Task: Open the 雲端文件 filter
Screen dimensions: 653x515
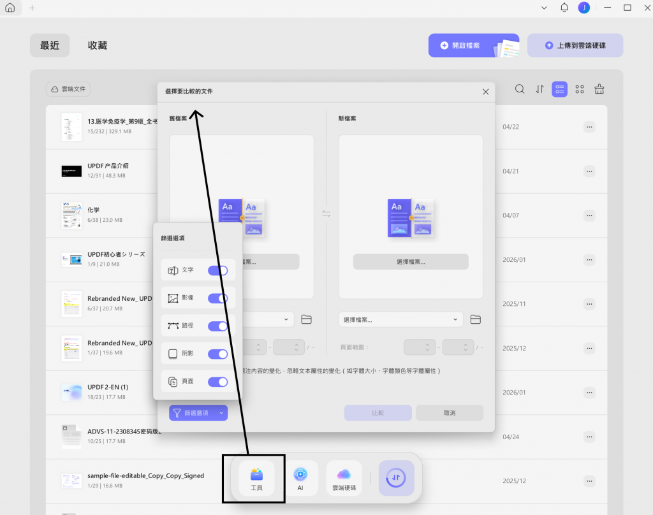Action: [68, 89]
